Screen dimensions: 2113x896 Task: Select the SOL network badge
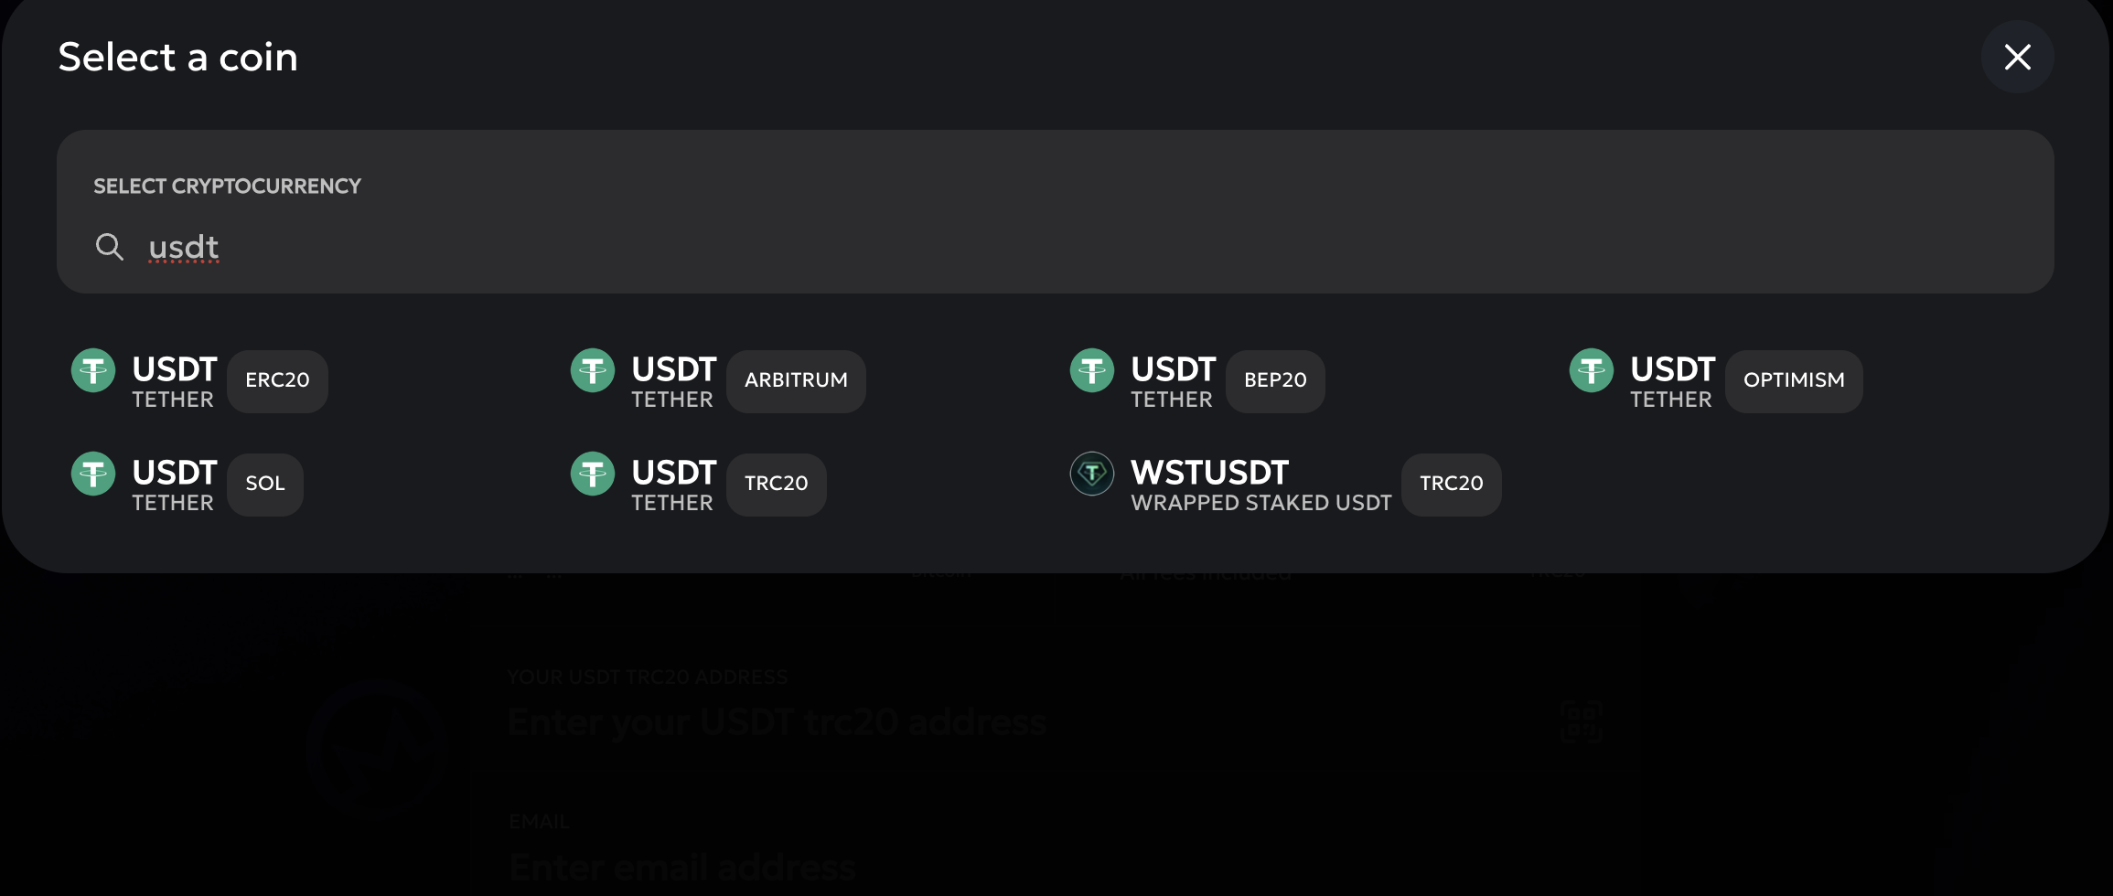(265, 484)
